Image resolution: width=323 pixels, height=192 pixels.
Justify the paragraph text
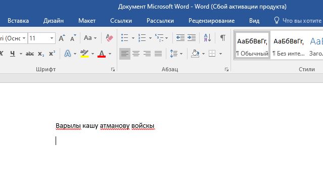(x=158, y=54)
